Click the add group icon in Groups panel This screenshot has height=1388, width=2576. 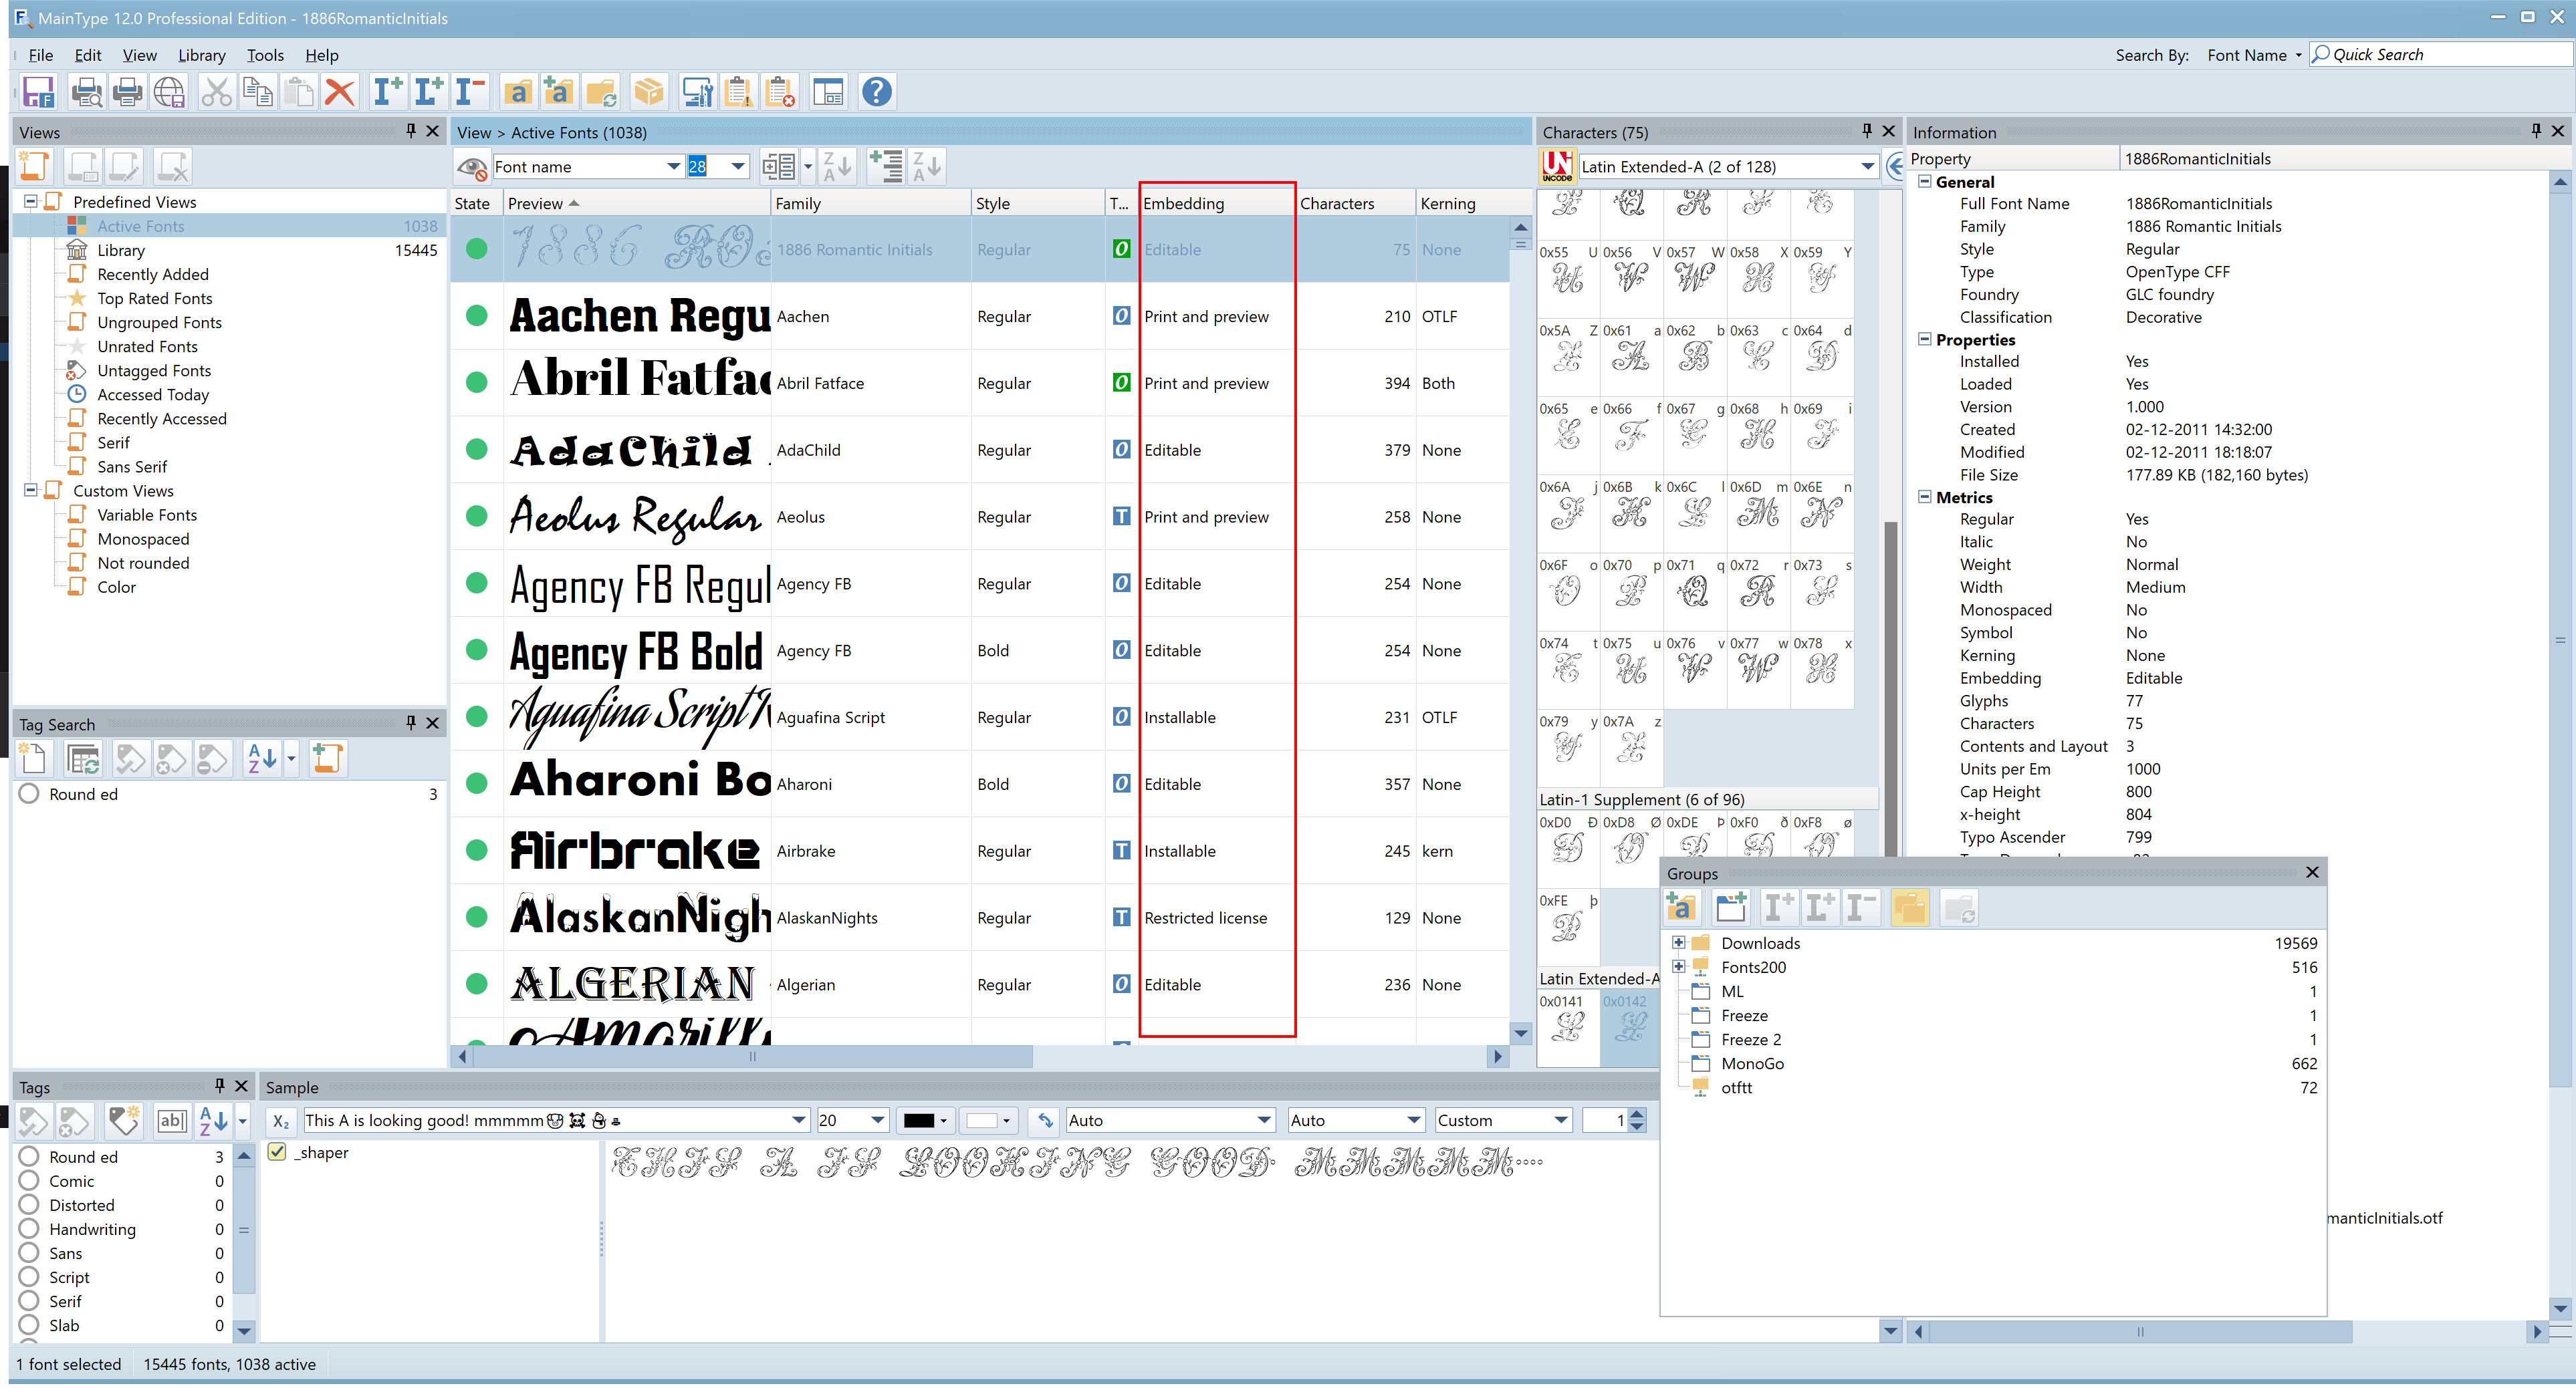pos(1682,908)
